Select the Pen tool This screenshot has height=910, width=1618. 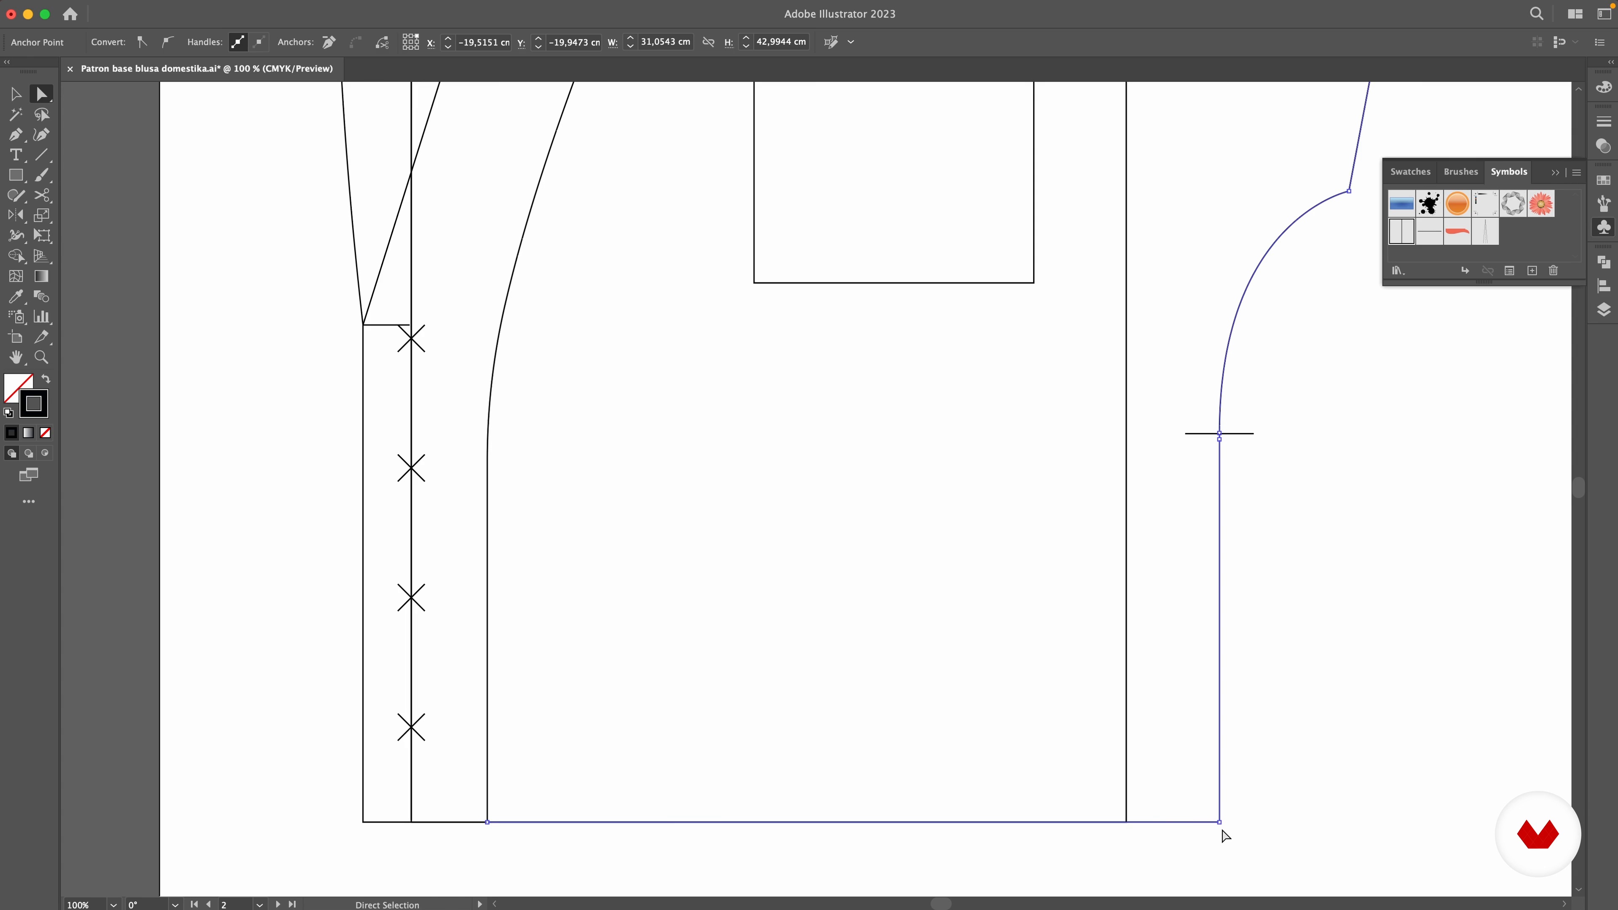pos(16,134)
